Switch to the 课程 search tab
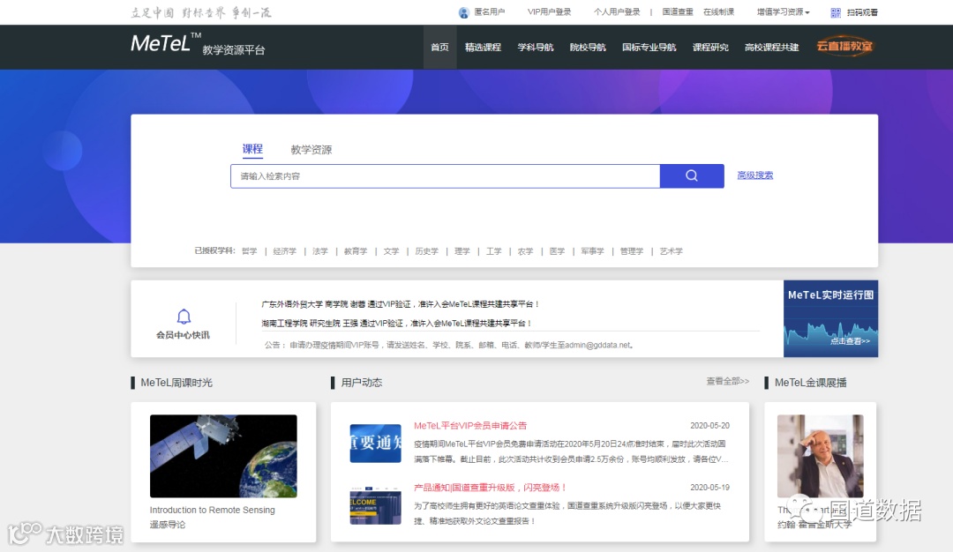The width and height of the screenshot is (953, 552). tap(252, 149)
